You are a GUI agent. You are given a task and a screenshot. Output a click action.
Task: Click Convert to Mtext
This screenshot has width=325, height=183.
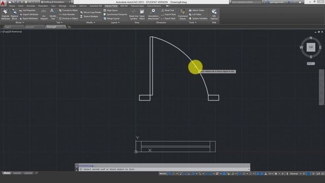pos(68,10)
